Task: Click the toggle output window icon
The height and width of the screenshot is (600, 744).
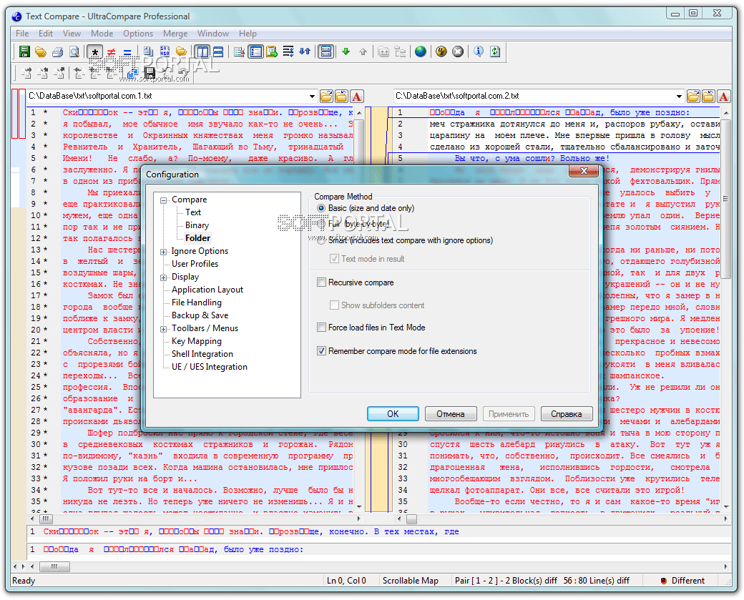Action: (326, 51)
